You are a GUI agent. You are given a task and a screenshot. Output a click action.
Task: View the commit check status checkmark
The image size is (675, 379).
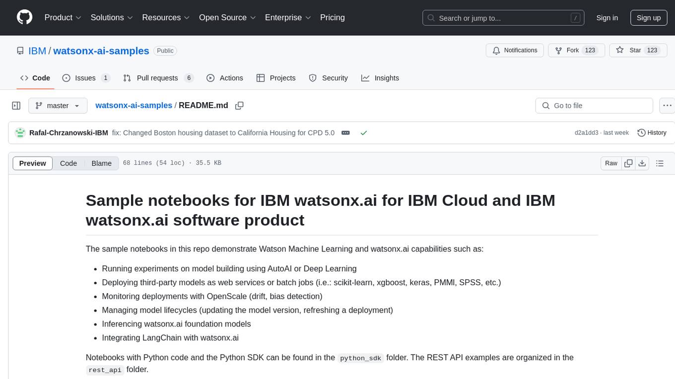click(x=364, y=133)
